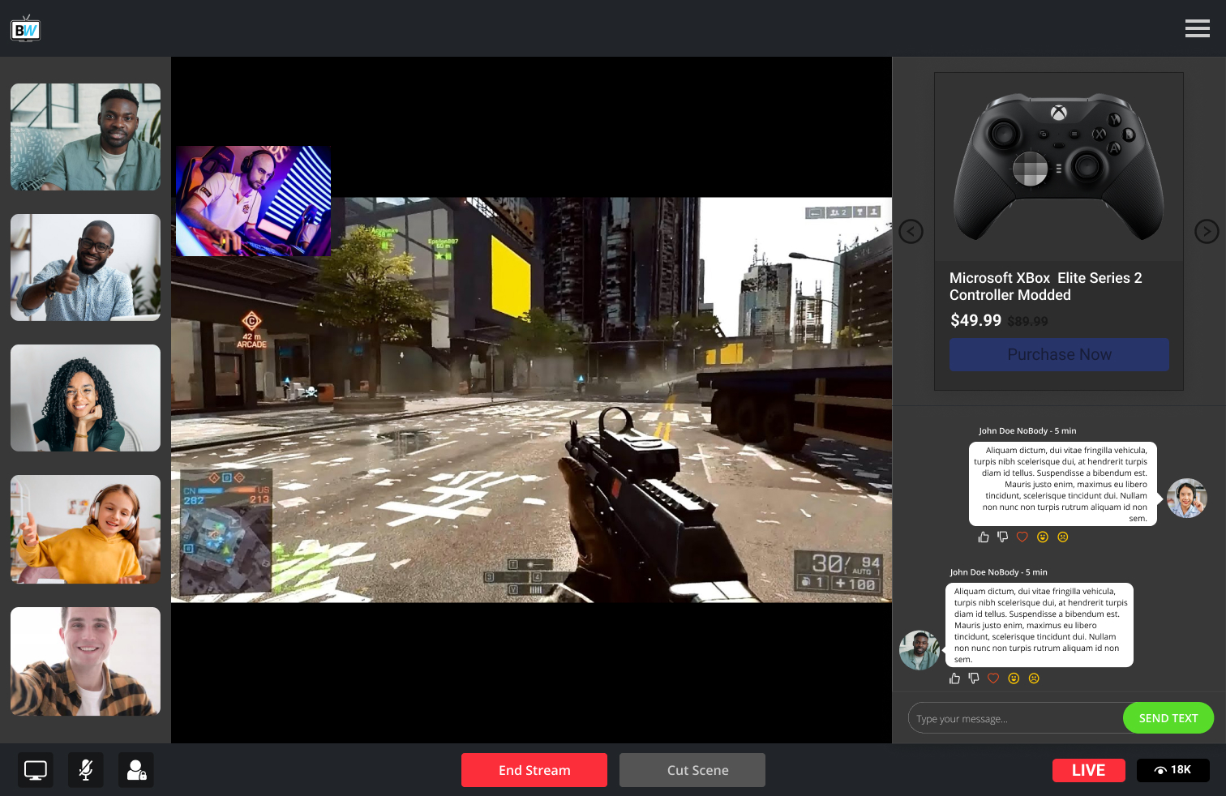This screenshot has width=1226, height=796.
Task: Open the hamburger menu in the header
Action: click(1197, 28)
